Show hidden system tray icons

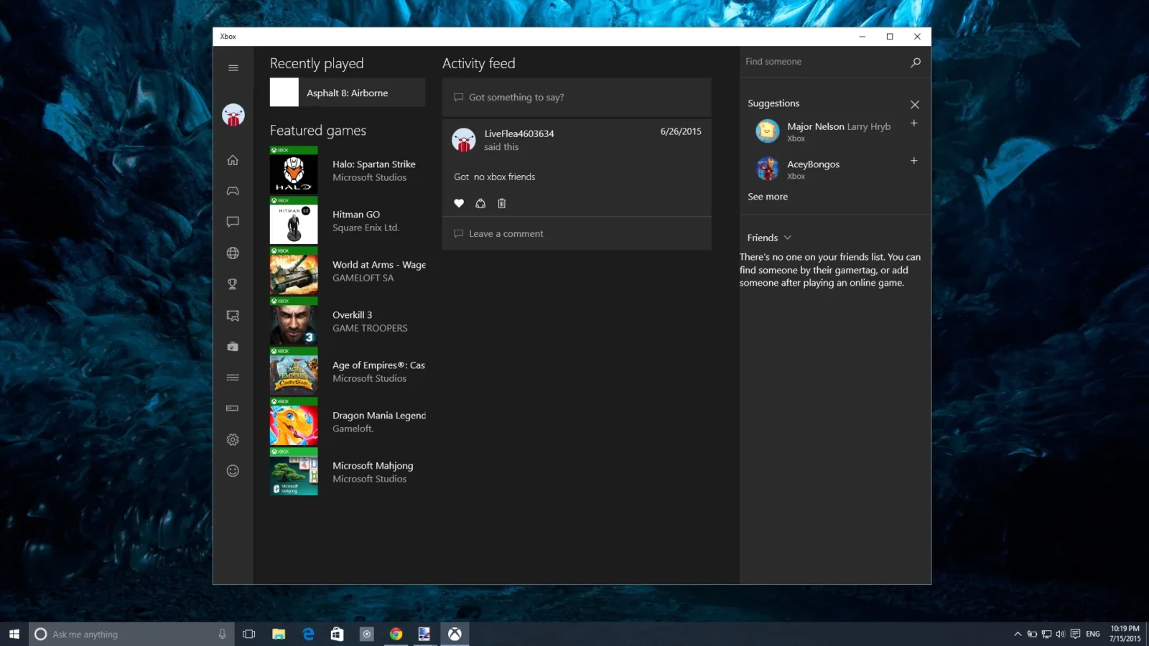click(x=1018, y=634)
